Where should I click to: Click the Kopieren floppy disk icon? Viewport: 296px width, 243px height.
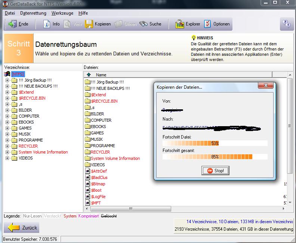89,24
